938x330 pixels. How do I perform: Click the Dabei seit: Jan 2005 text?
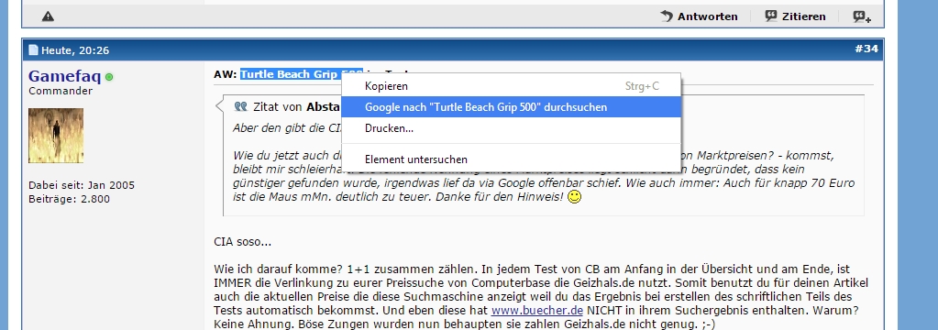click(82, 185)
